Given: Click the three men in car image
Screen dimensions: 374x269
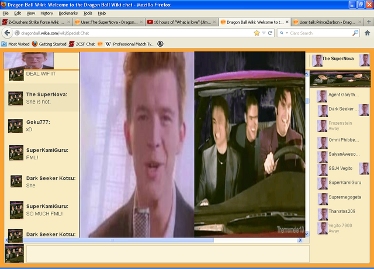Looking at the screenshot, I should pyautogui.click(x=250, y=144).
